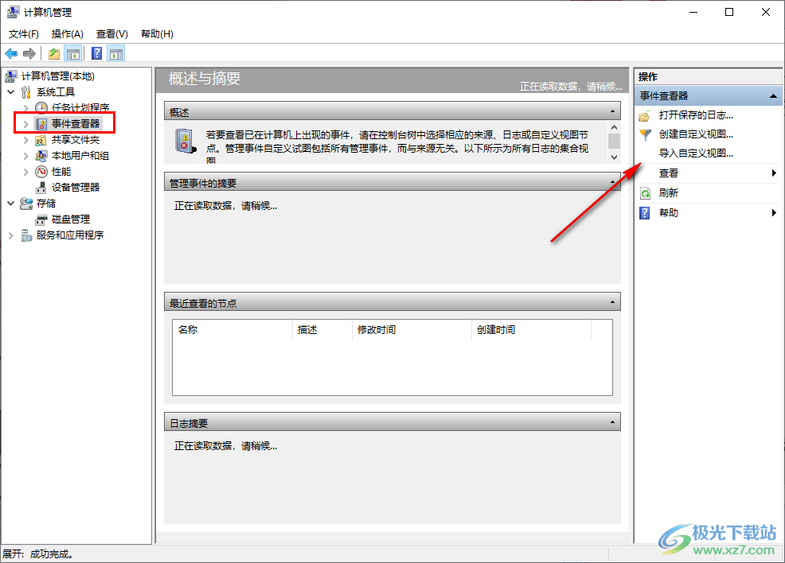The height and width of the screenshot is (563, 785).
Task: Click the funnel icon beside 创建自定义视图
Action: coord(645,134)
